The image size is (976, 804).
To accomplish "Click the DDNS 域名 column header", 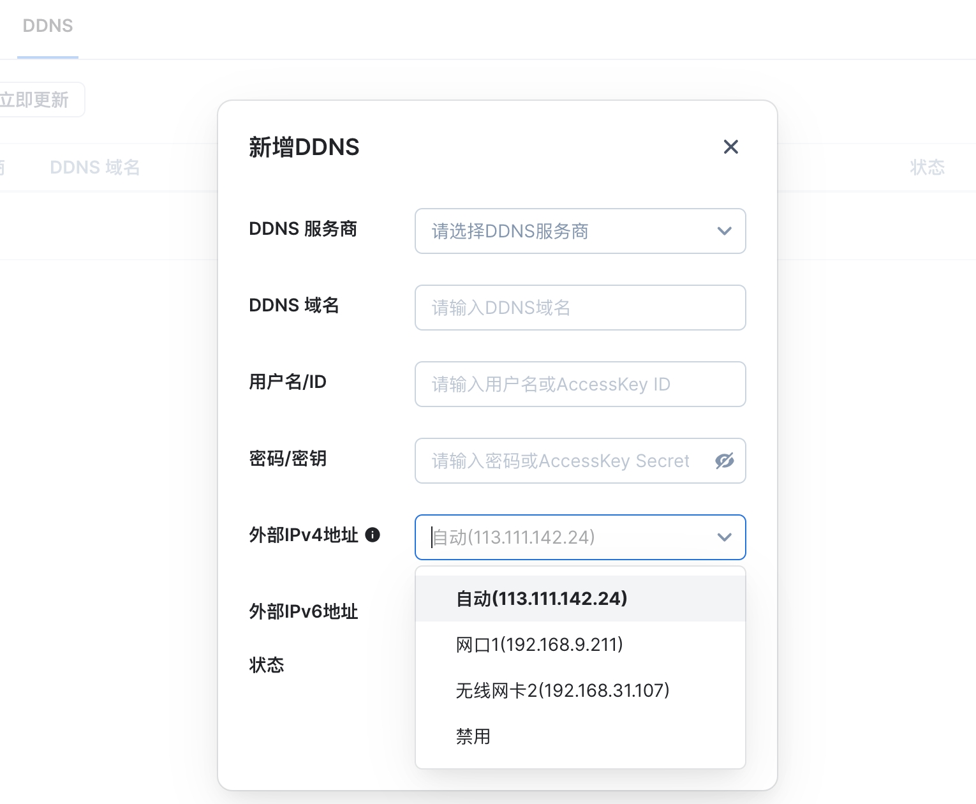I will coord(95,167).
